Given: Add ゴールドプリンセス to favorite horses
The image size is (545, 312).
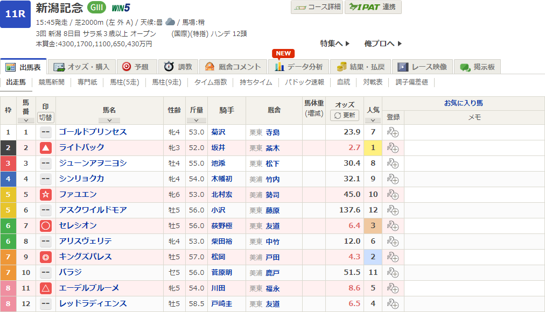Looking at the screenshot, I should 393,132.
